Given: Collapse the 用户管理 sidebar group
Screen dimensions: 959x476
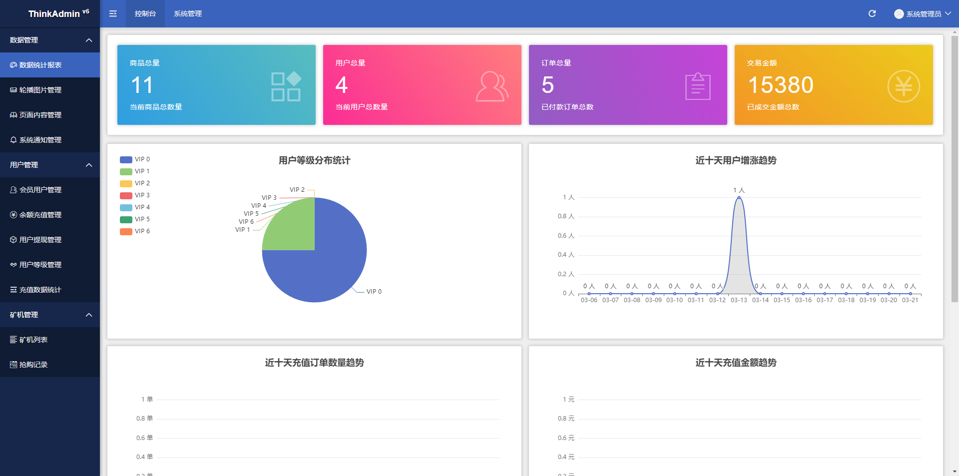Looking at the screenshot, I should click(50, 165).
